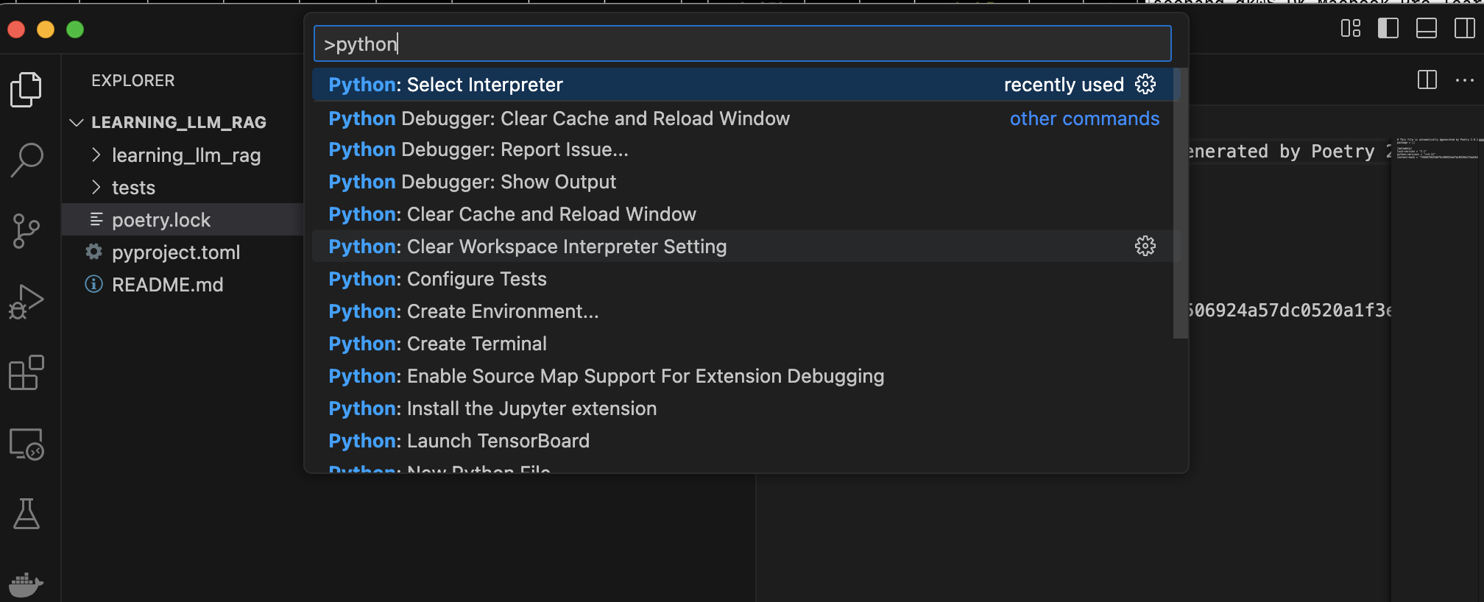
Task: Run Python: Create Environment command
Action: click(742, 311)
